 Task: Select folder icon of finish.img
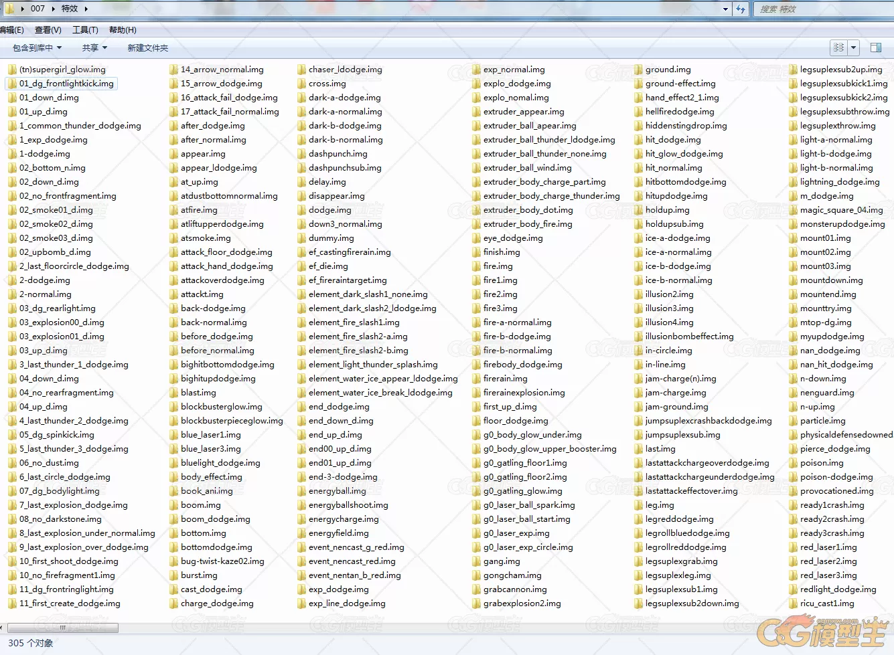(476, 252)
